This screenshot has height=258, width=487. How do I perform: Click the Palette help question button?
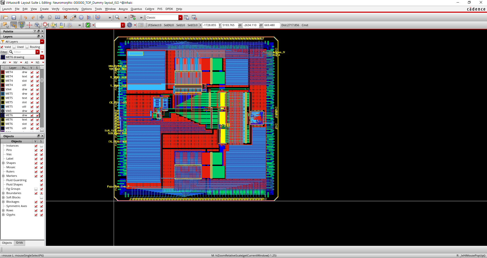coord(35,31)
